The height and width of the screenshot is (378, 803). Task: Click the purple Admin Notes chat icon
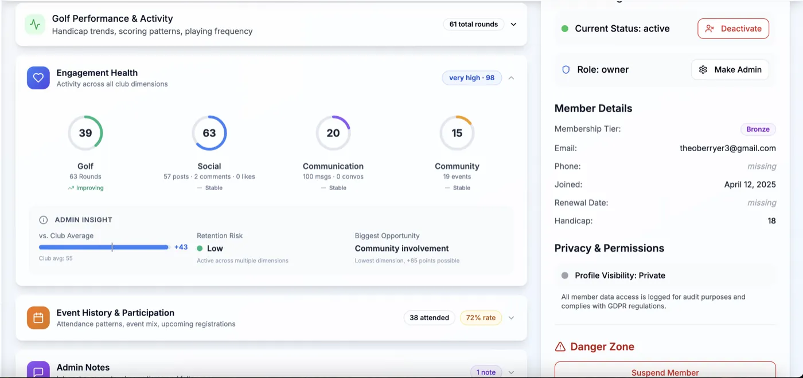pyautogui.click(x=38, y=370)
